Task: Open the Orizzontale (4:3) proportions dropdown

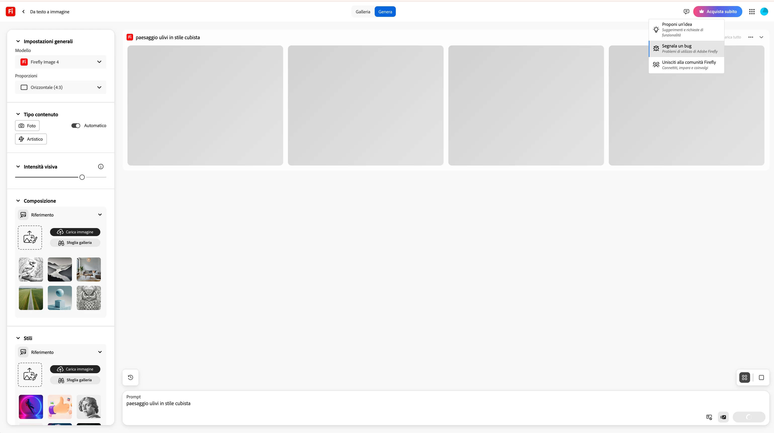Action: (x=60, y=87)
